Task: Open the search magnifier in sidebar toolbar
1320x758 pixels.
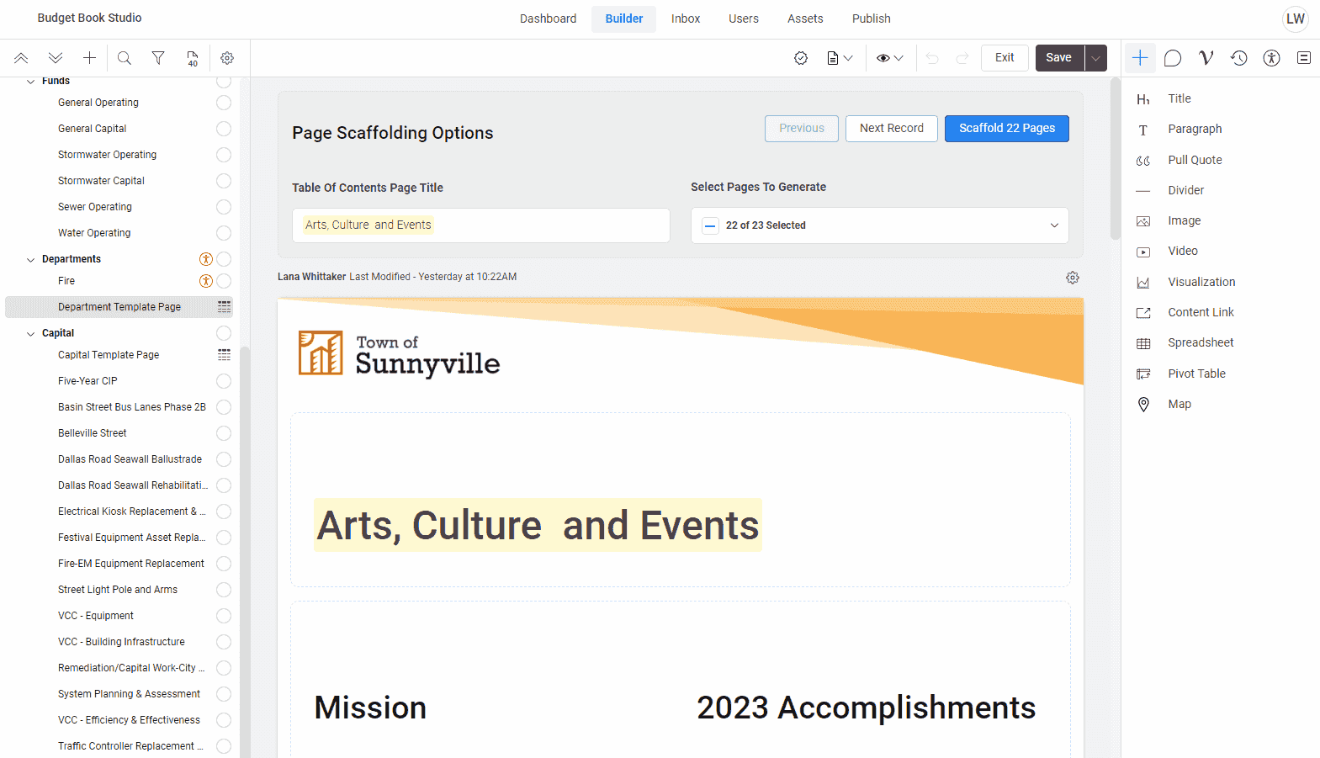Action: pos(125,58)
